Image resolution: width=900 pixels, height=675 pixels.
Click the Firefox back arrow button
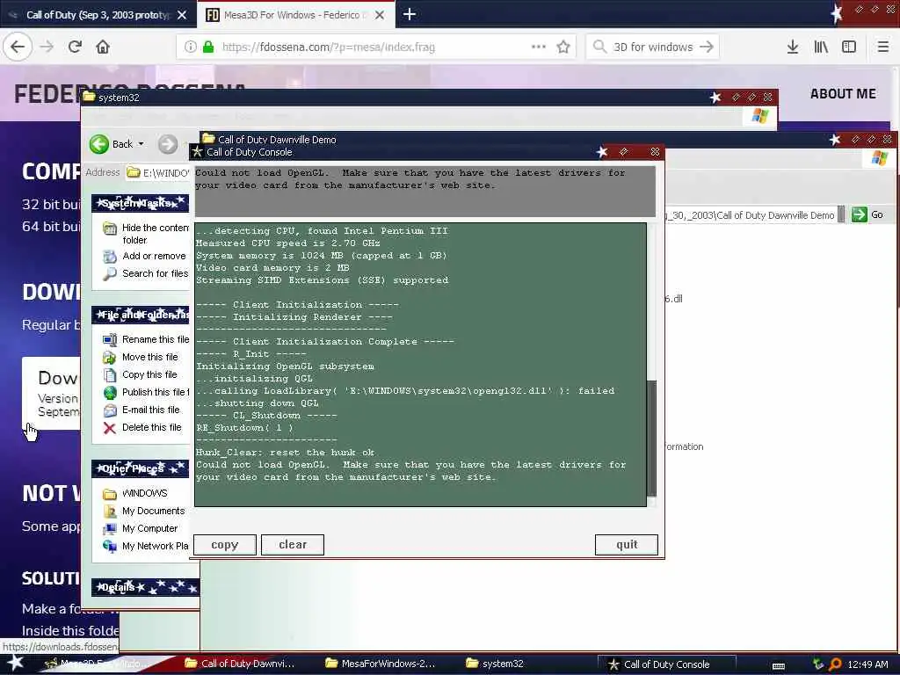[x=18, y=47]
